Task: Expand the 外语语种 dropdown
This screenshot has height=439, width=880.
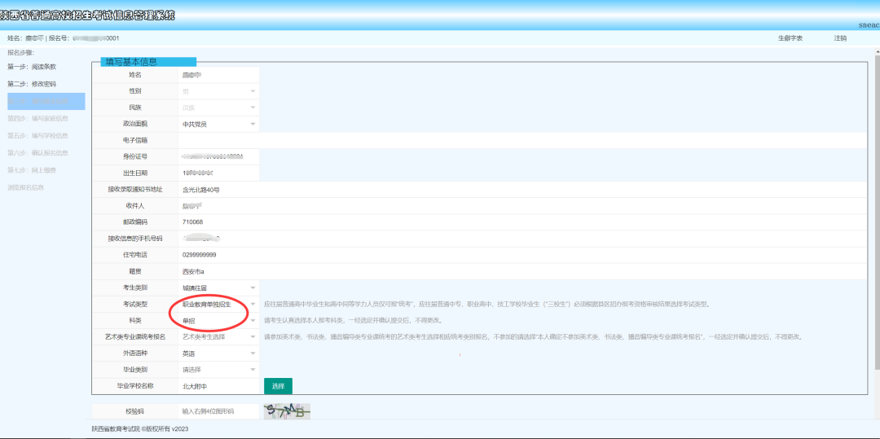Action: pos(253,353)
